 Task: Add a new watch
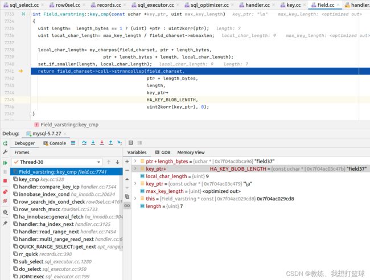click(127, 162)
